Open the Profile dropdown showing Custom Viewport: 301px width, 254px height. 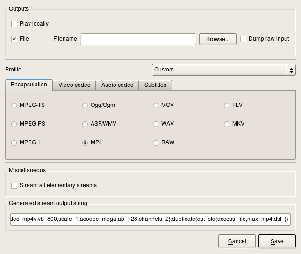(223, 70)
